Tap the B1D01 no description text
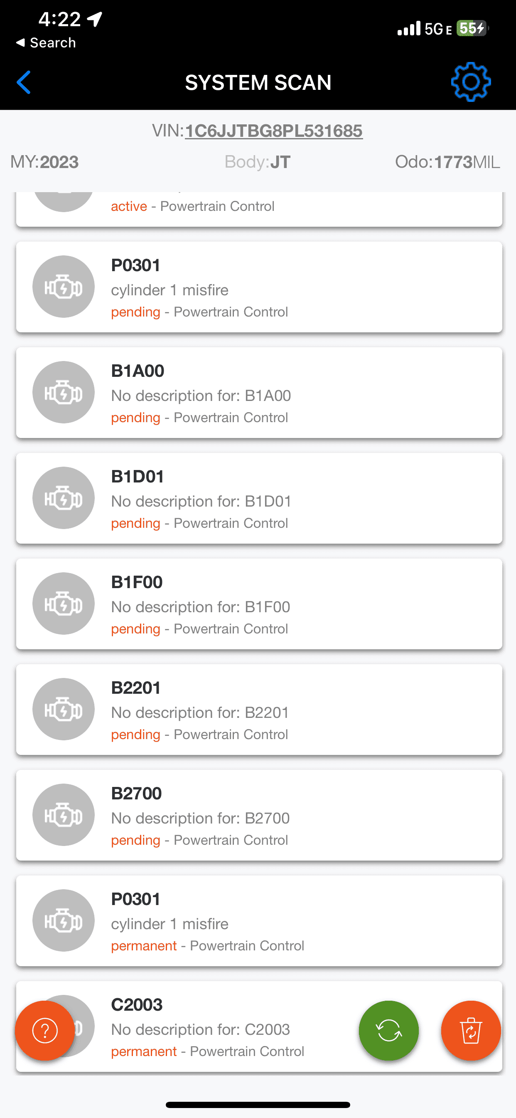This screenshot has height=1118, width=516. (x=201, y=501)
